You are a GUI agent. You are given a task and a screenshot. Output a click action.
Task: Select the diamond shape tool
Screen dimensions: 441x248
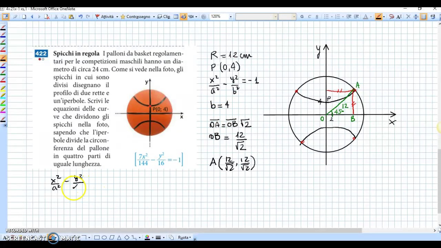tap(127, 238)
